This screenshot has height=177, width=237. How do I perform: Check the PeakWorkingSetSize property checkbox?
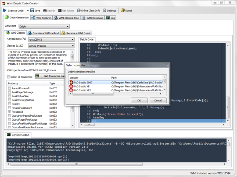tap(9, 100)
